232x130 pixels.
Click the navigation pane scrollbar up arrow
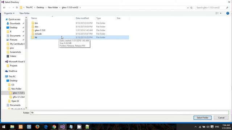point(26,18)
